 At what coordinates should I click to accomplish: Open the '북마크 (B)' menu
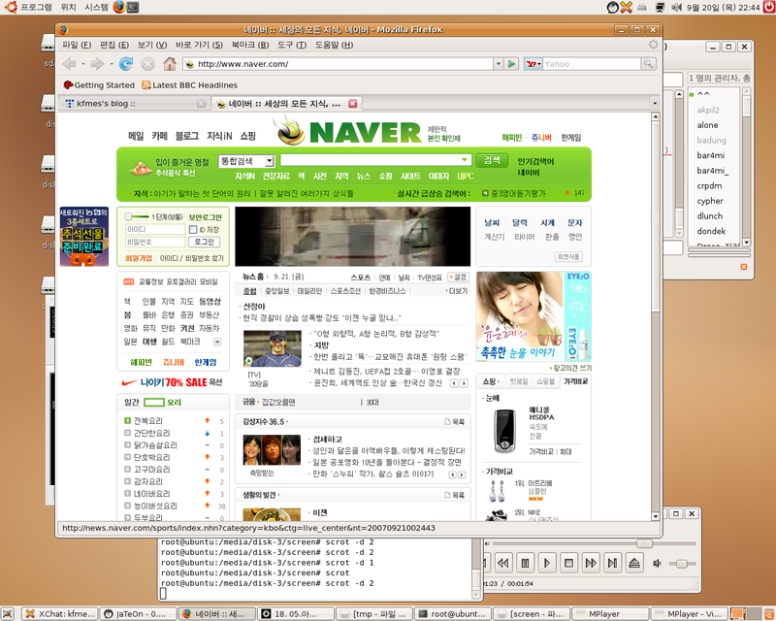click(250, 45)
